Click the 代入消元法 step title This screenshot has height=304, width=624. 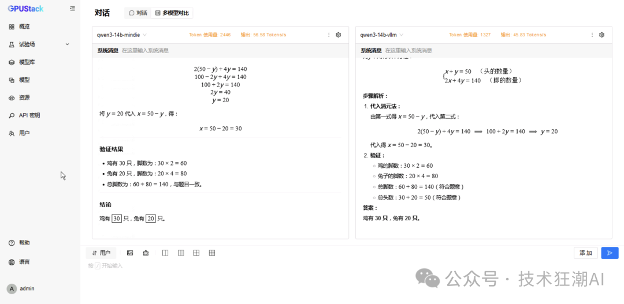pyautogui.click(x=385, y=107)
